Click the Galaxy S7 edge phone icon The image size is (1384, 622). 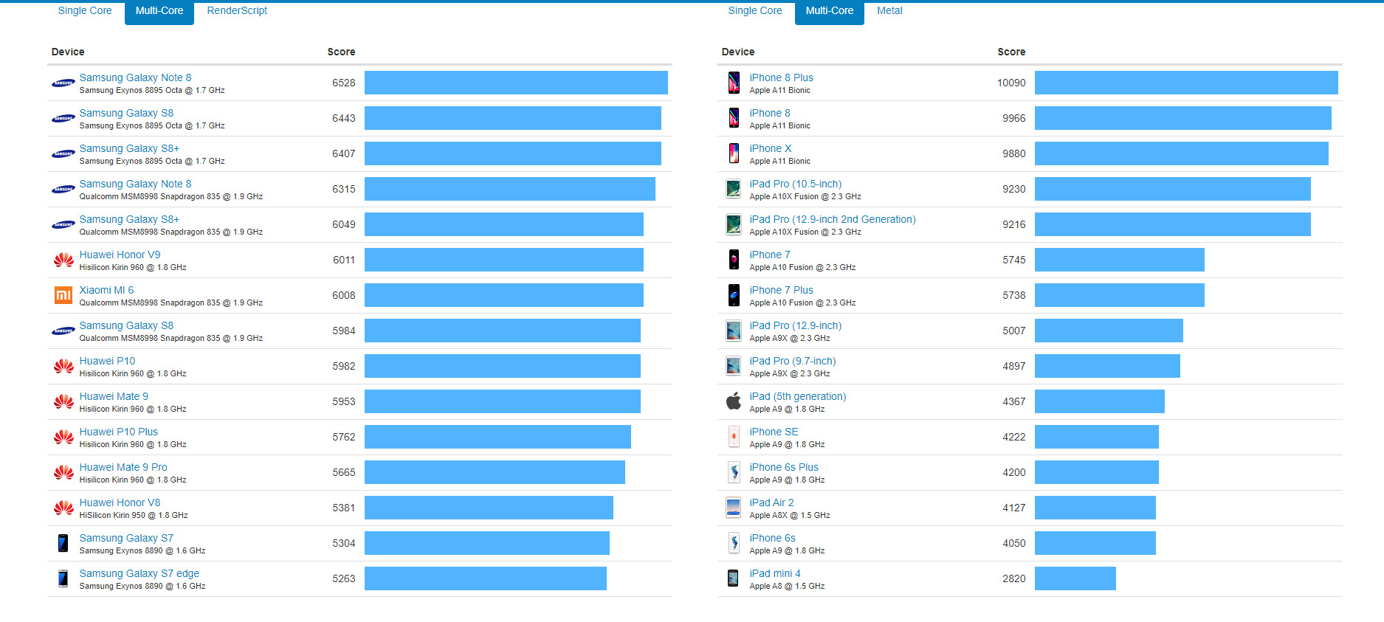pyautogui.click(x=63, y=578)
